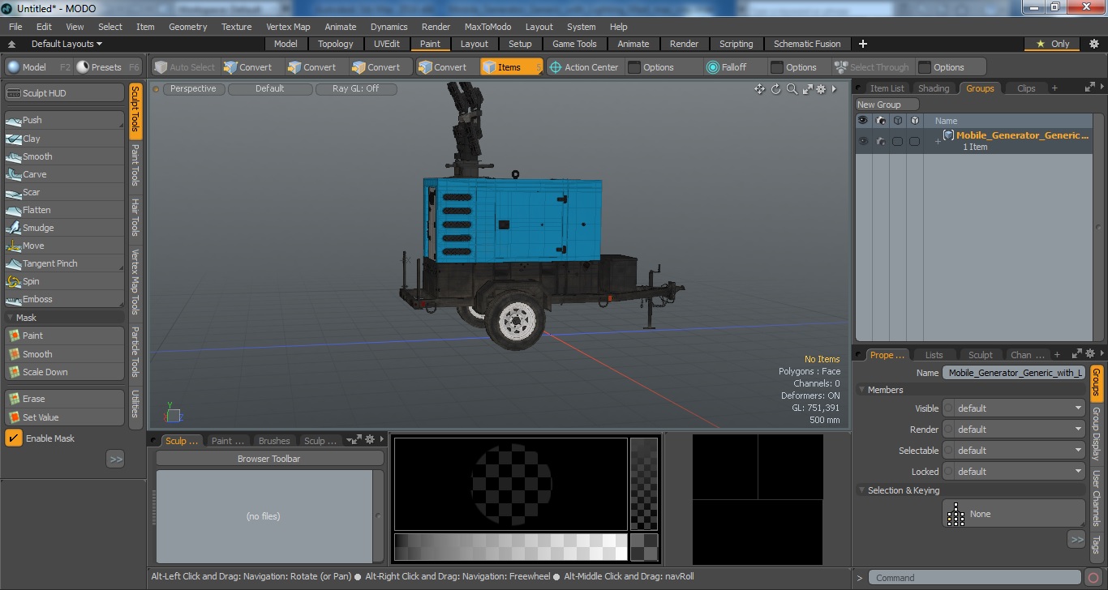The width and height of the screenshot is (1108, 590).
Task: Choose the mask Scale Down tool
Action: tap(64, 372)
